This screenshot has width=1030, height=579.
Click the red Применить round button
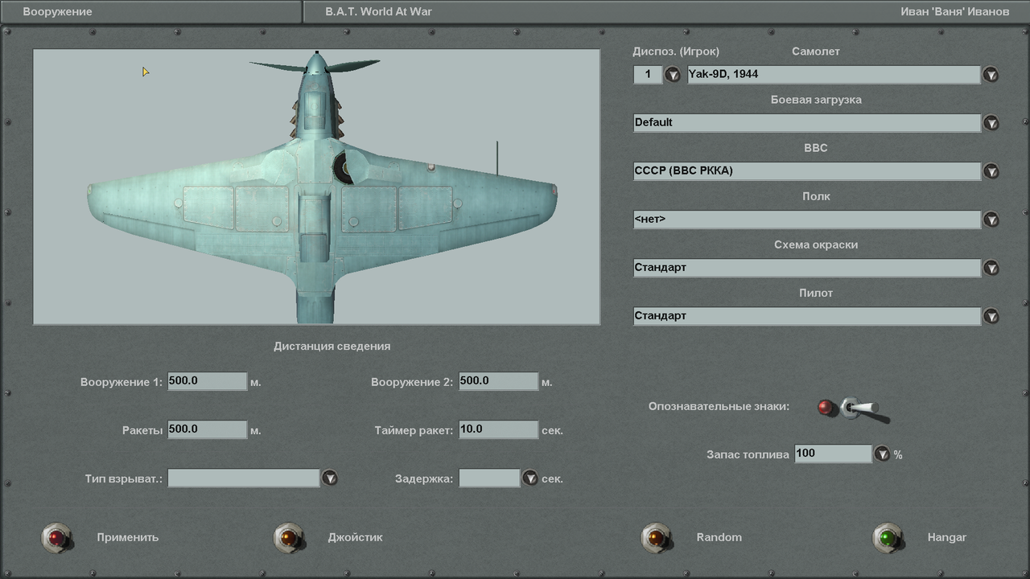pos(56,537)
